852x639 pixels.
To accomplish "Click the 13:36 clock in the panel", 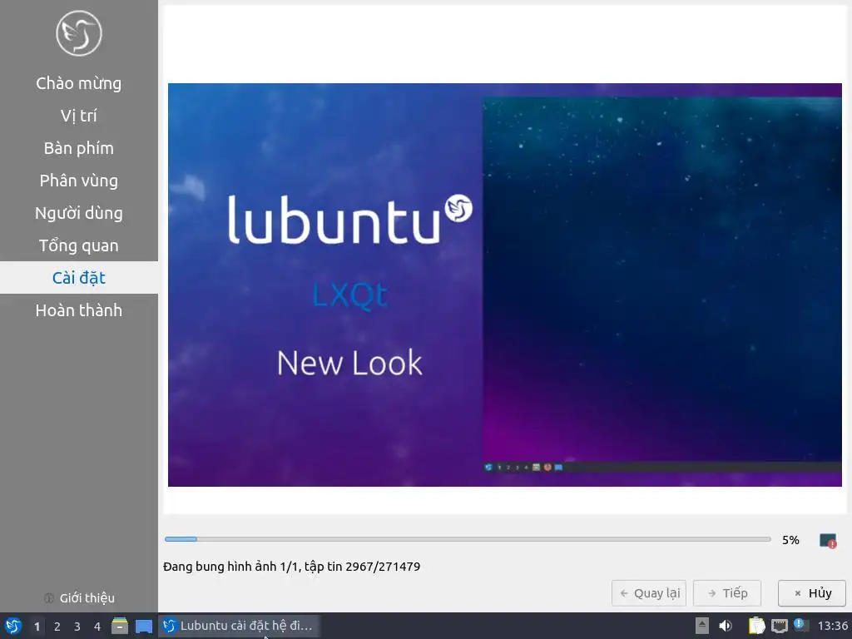I will 832,626.
